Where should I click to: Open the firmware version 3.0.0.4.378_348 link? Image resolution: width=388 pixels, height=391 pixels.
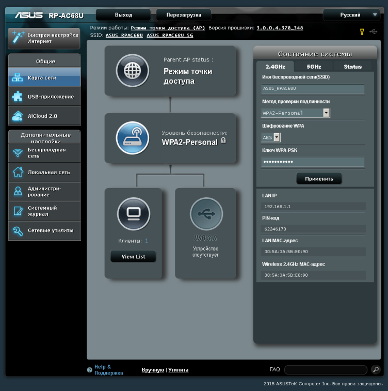point(280,28)
